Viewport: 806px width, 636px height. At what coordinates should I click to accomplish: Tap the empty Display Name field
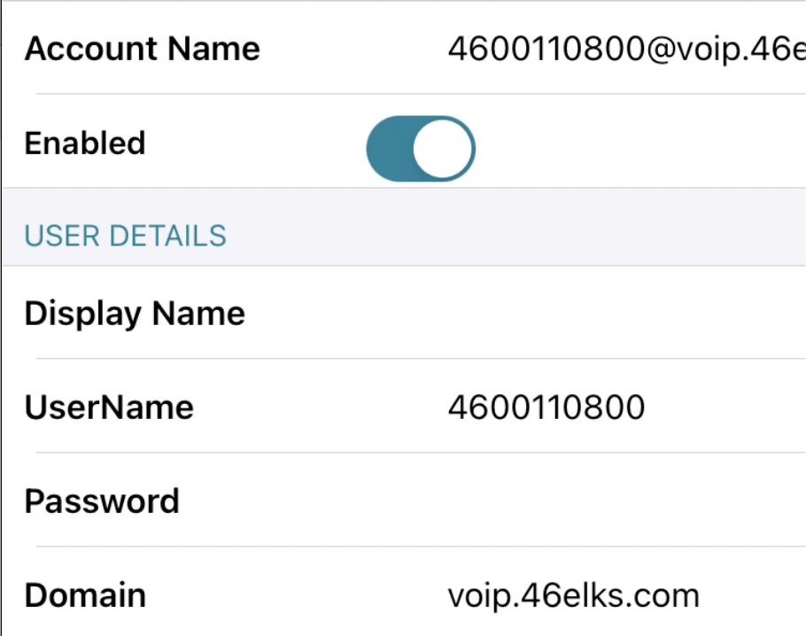pos(620,314)
